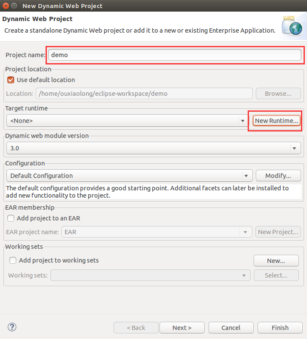The image size is (307, 339).
Task: Open the EAR project name combo box
Action: click(246, 232)
